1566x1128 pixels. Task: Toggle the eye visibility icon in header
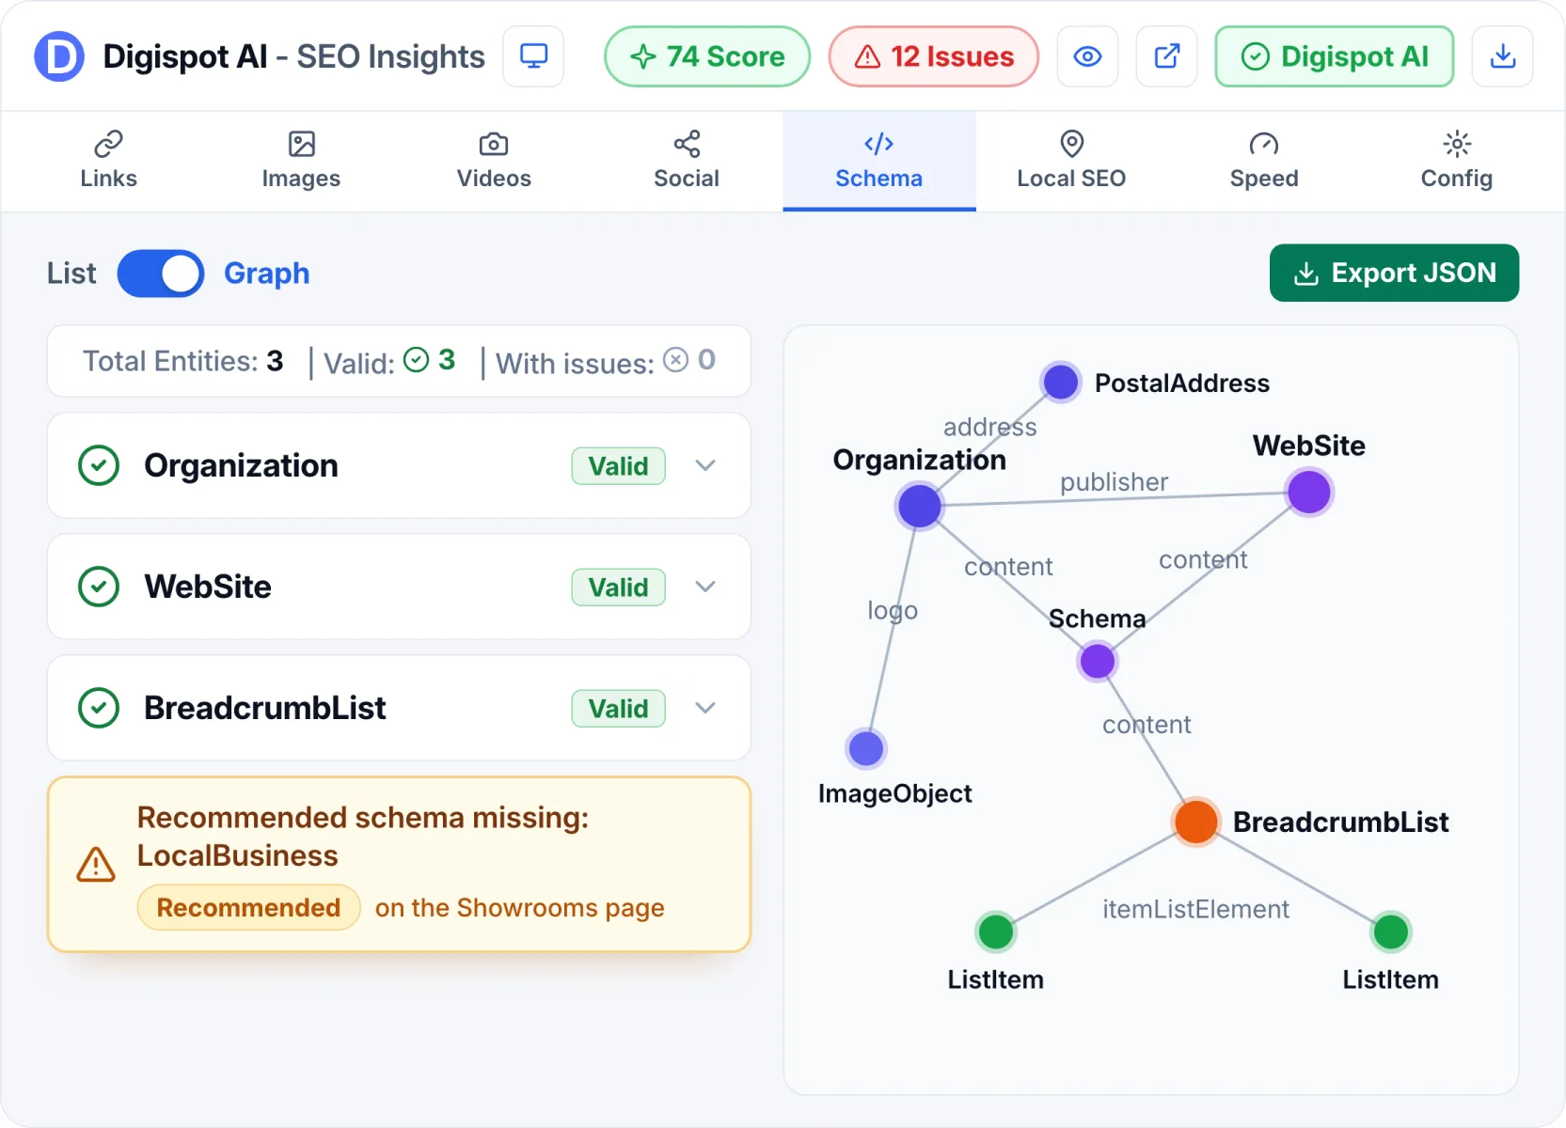point(1087,56)
